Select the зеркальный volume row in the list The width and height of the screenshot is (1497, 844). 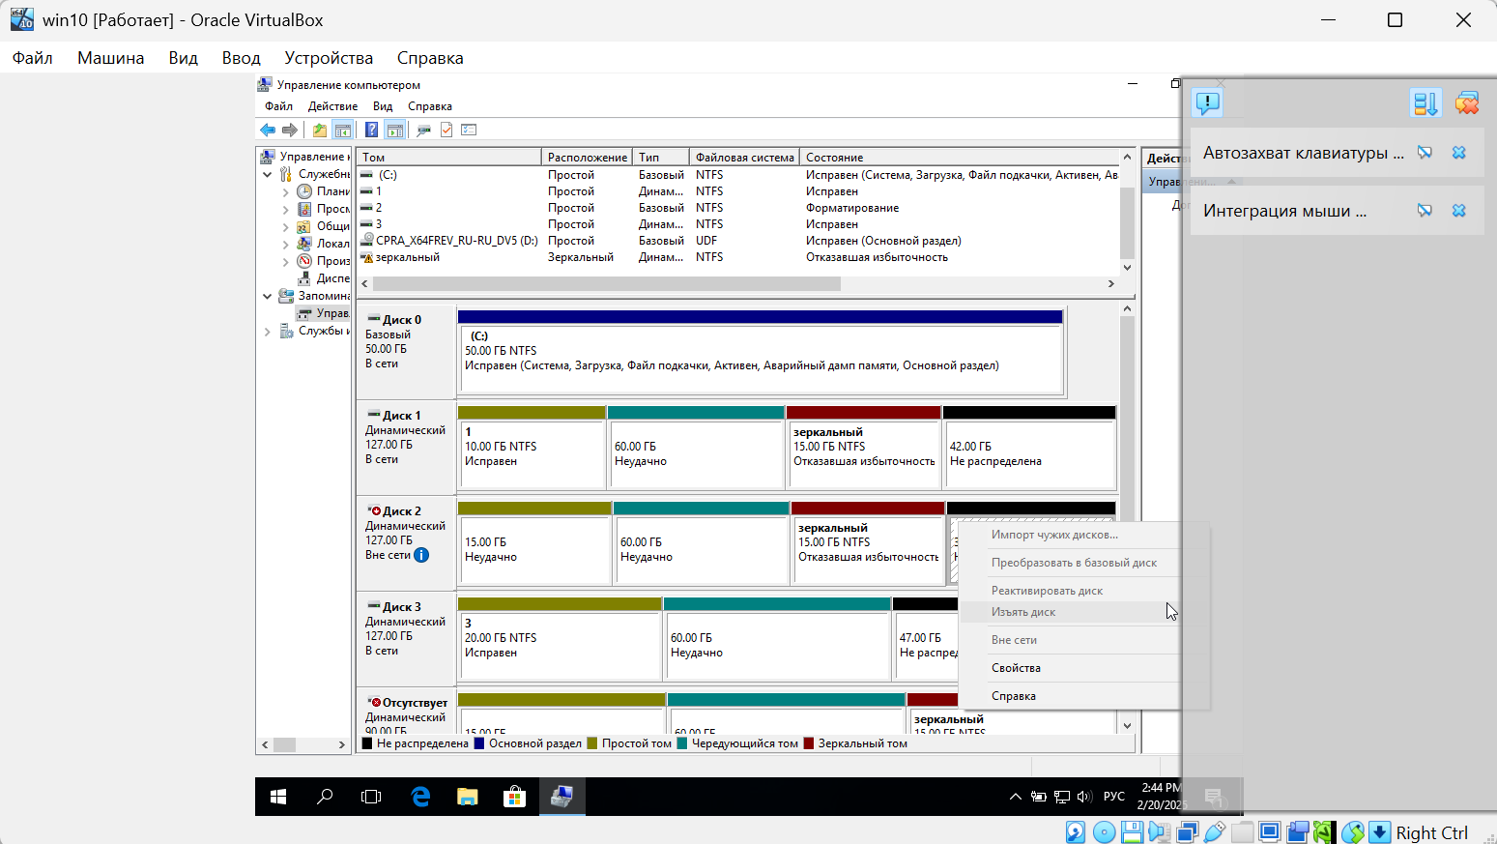click(x=738, y=257)
